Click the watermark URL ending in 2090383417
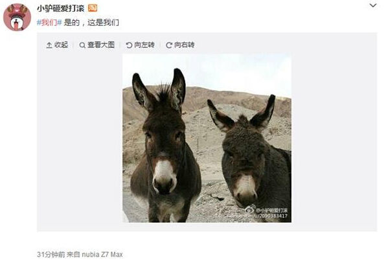Image resolution: width=386 pixels, height=261 pixels. [x=257, y=216]
